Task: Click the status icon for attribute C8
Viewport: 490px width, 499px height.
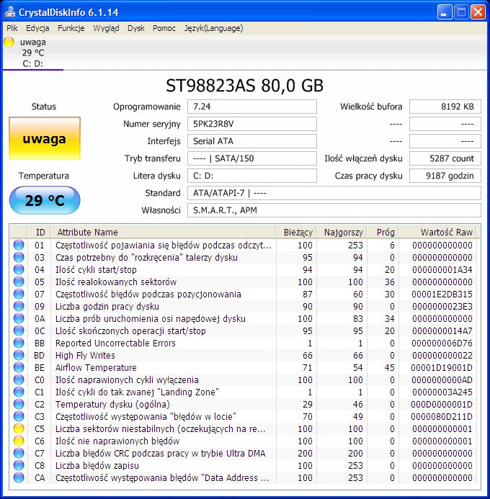Action: point(19,466)
